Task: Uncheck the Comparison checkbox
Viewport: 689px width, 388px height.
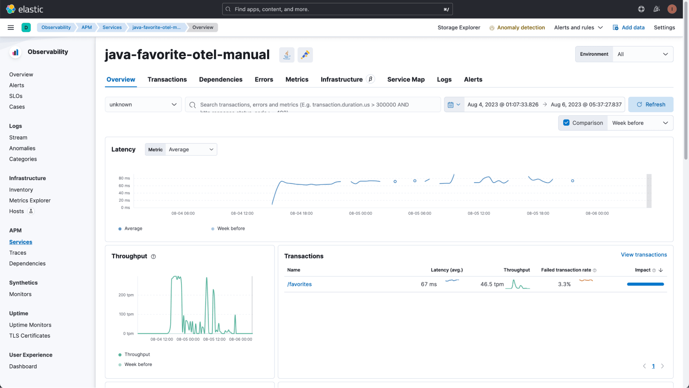Action: [x=566, y=123]
